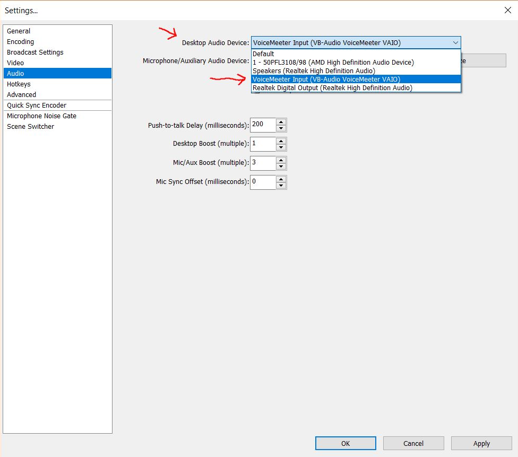The height and width of the screenshot is (457, 518).
Task: Select Quick Sync Encoder settings
Action: [57, 106]
